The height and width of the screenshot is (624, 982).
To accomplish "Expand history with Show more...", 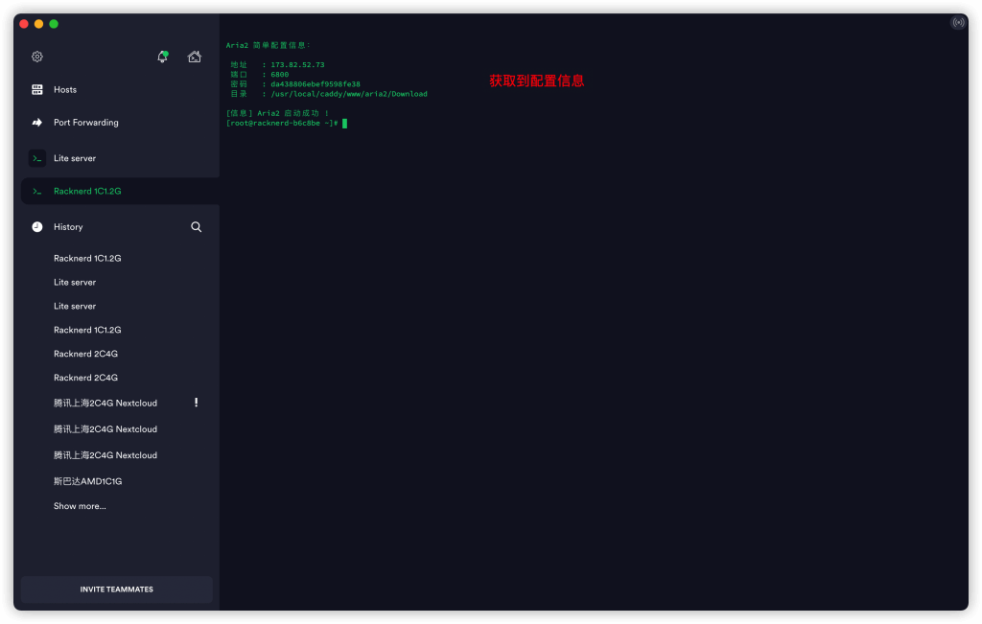I will click(x=80, y=506).
